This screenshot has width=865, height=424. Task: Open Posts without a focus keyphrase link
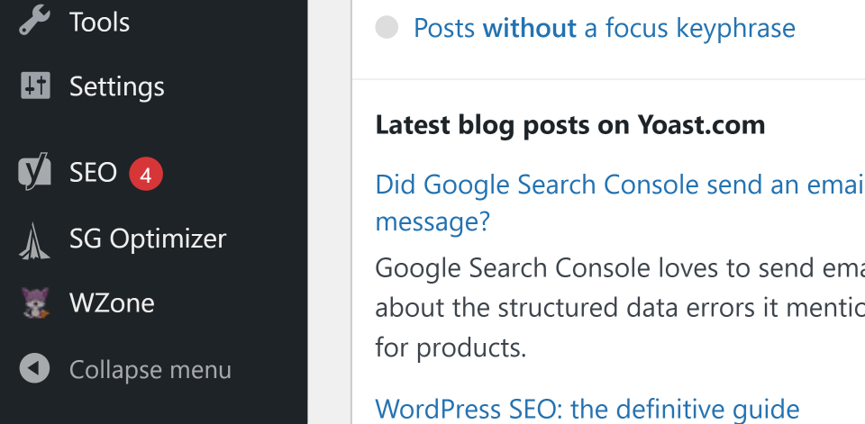(x=604, y=28)
